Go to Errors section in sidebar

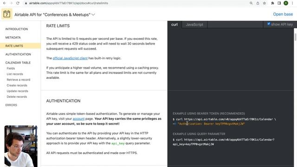click(11, 105)
